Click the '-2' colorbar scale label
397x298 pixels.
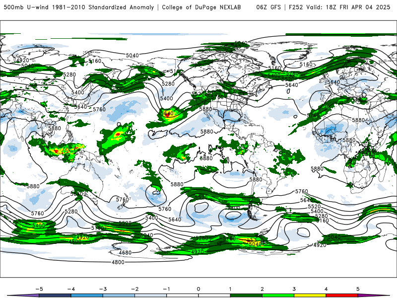tap(134, 289)
